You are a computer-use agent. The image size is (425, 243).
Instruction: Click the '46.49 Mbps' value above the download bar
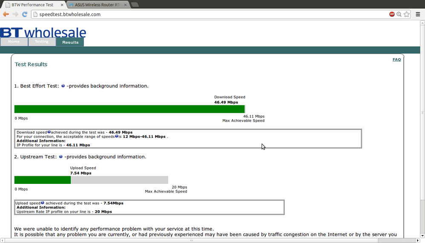click(226, 102)
